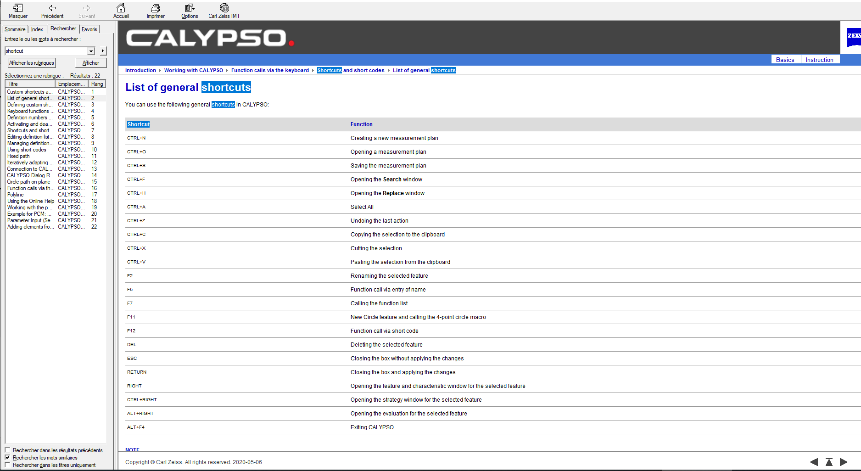Screen dimensions: 861x471
Task: Sort results by Titre column
Action: pos(30,84)
